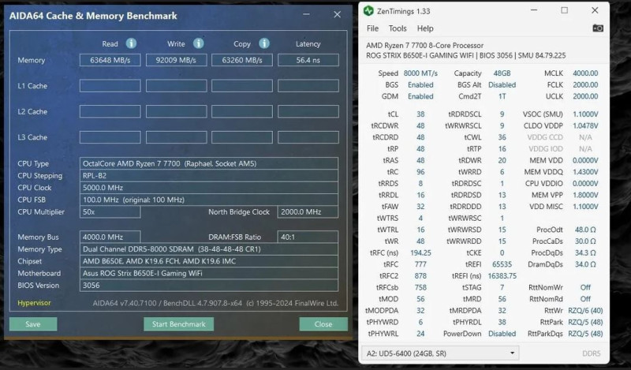The height and width of the screenshot is (370, 631).
Task: Click the tRC value 96
Action: [420, 172]
